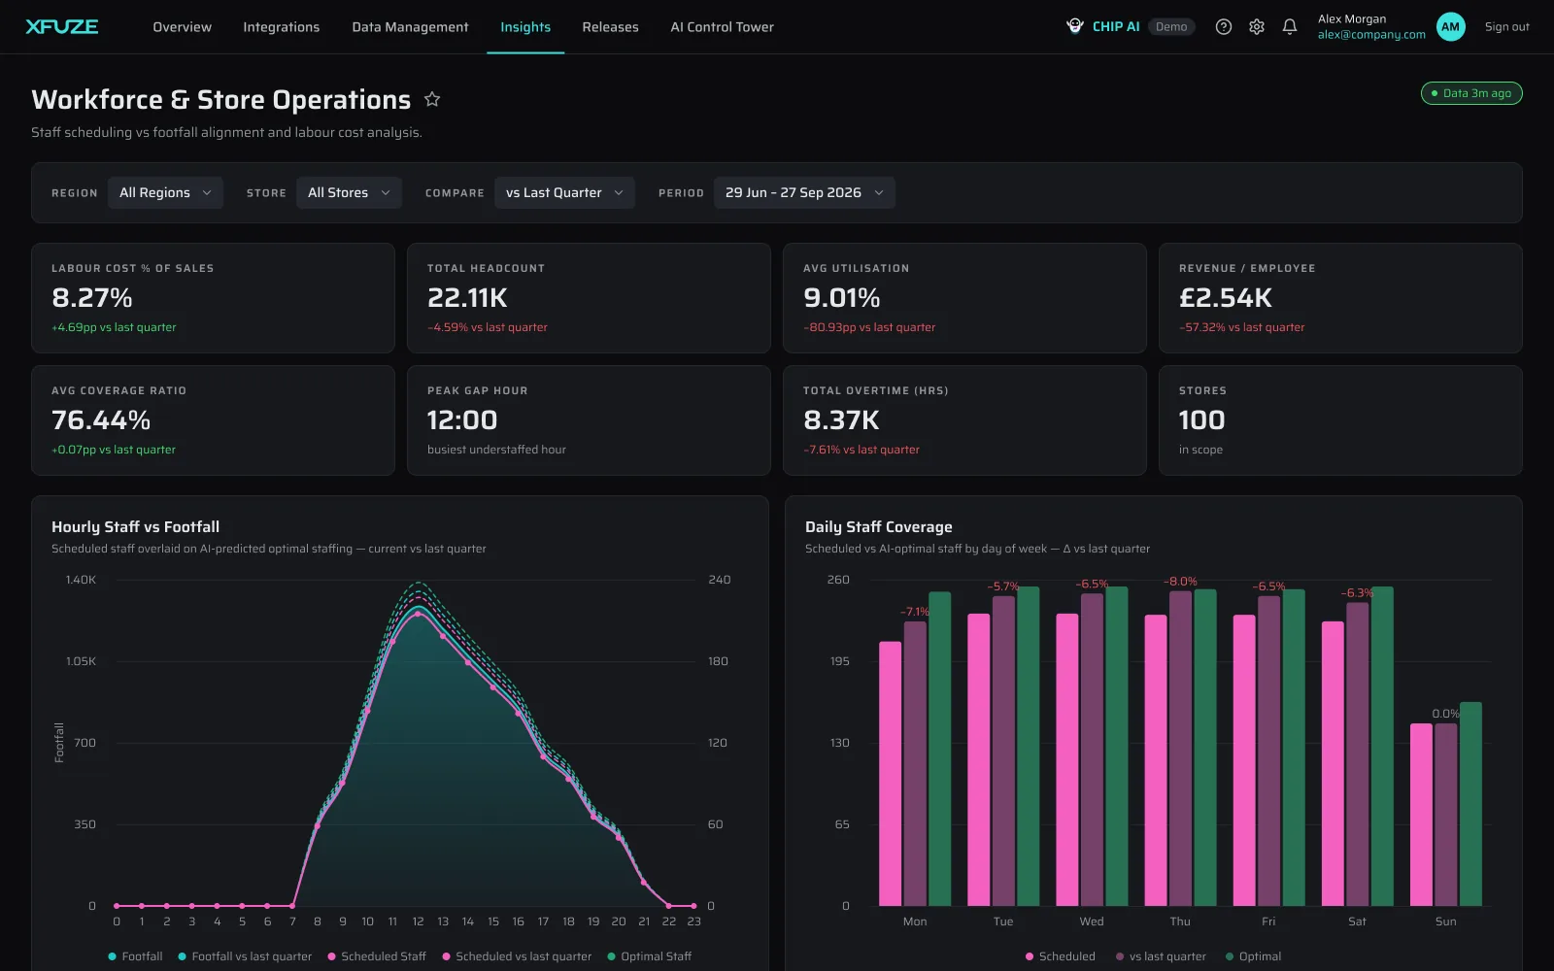Click the Labour Cost % of Sales card
1554x971 pixels.
213,298
